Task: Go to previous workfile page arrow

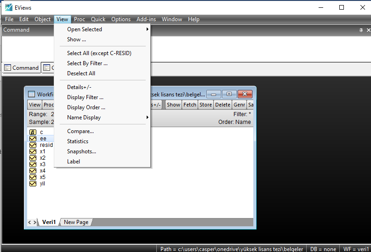Action: pos(29,222)
